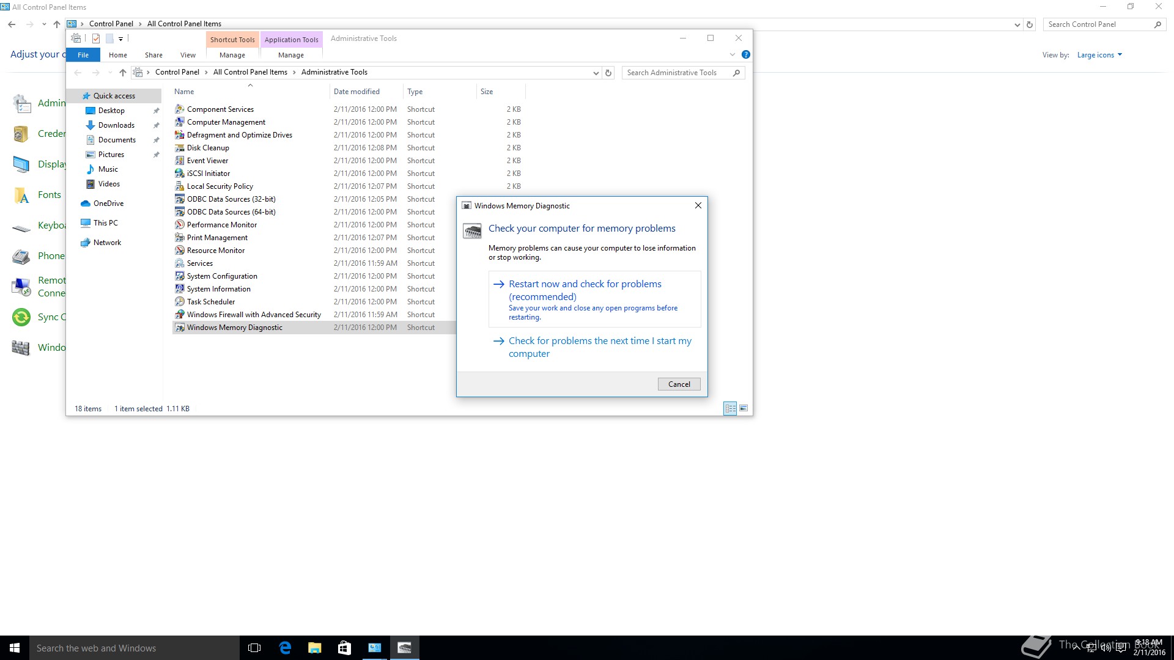1174x660 pixels.
Task: Select the Computer Management icon
Action: [x=179, y=122]
